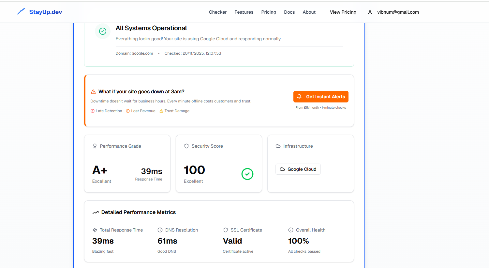
Task: Click the bell icon inside Get Instant Alerts
Action: [299, 97]
